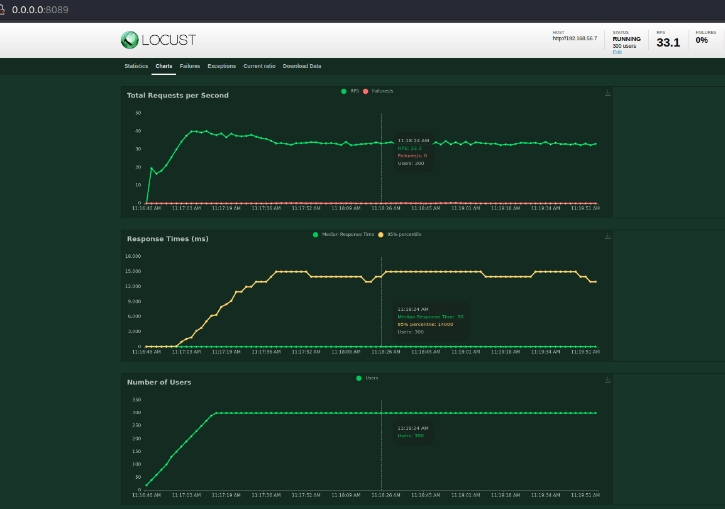The width and height of the screenshot is (725, 509).
Task: Select the Charts tab
Action: [x=163, y=66]
